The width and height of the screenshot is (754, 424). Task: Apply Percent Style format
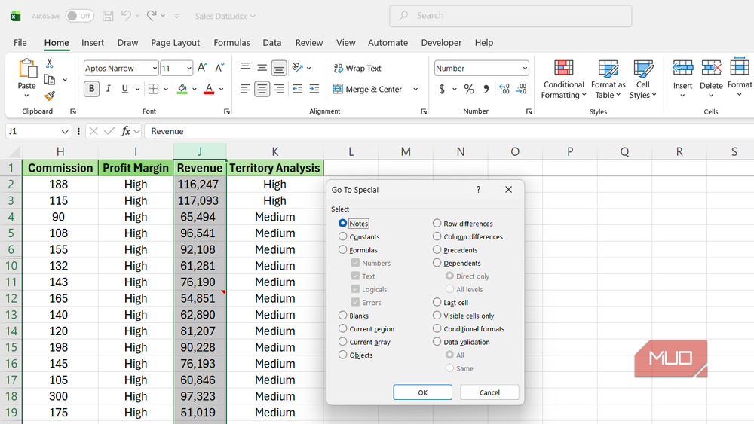point(469,90)
